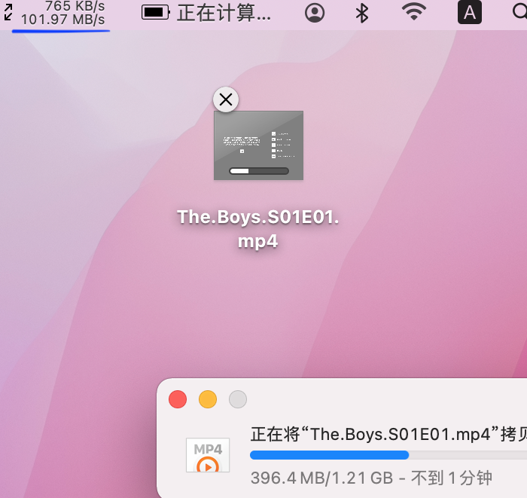
Task: Switch input source via the A icon
Action: (x=470, y=13)
